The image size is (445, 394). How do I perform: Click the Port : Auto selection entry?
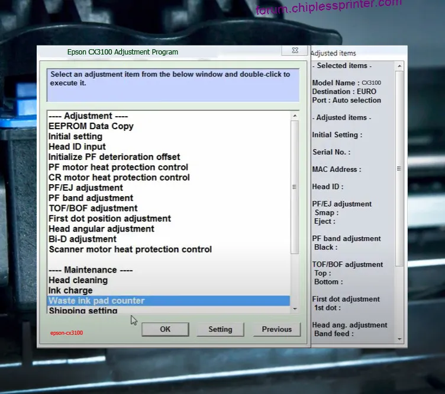(347, 100)
